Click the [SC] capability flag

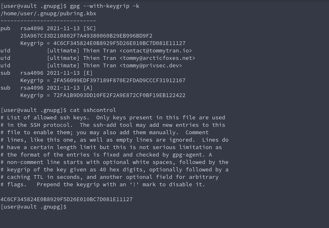click(89, 28)
